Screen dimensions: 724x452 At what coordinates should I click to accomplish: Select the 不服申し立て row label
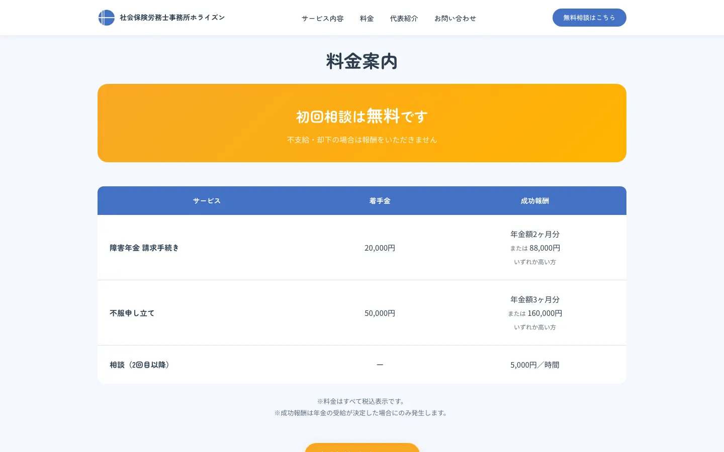[x=132, y=313]
